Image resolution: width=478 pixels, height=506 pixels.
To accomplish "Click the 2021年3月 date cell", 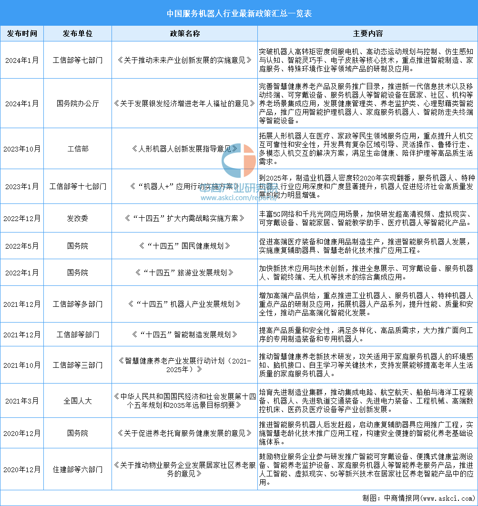I will click(x=22, y=401).
